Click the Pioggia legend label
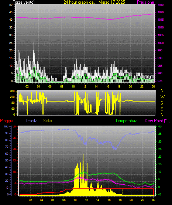 (x=7, y=121)
